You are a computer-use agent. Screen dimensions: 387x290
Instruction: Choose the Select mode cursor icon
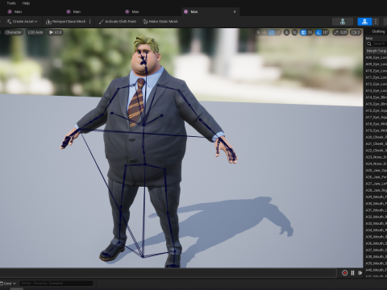pyautogui.click(x=258, y=32)
